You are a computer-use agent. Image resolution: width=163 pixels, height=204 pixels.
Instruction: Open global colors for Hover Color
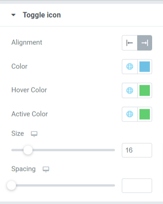click(129, 90)
